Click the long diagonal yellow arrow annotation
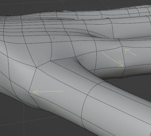This screenshot has width=151, height=136. [x=113, y=59]
